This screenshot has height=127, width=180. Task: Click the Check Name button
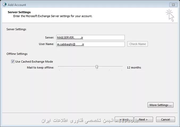137,44
